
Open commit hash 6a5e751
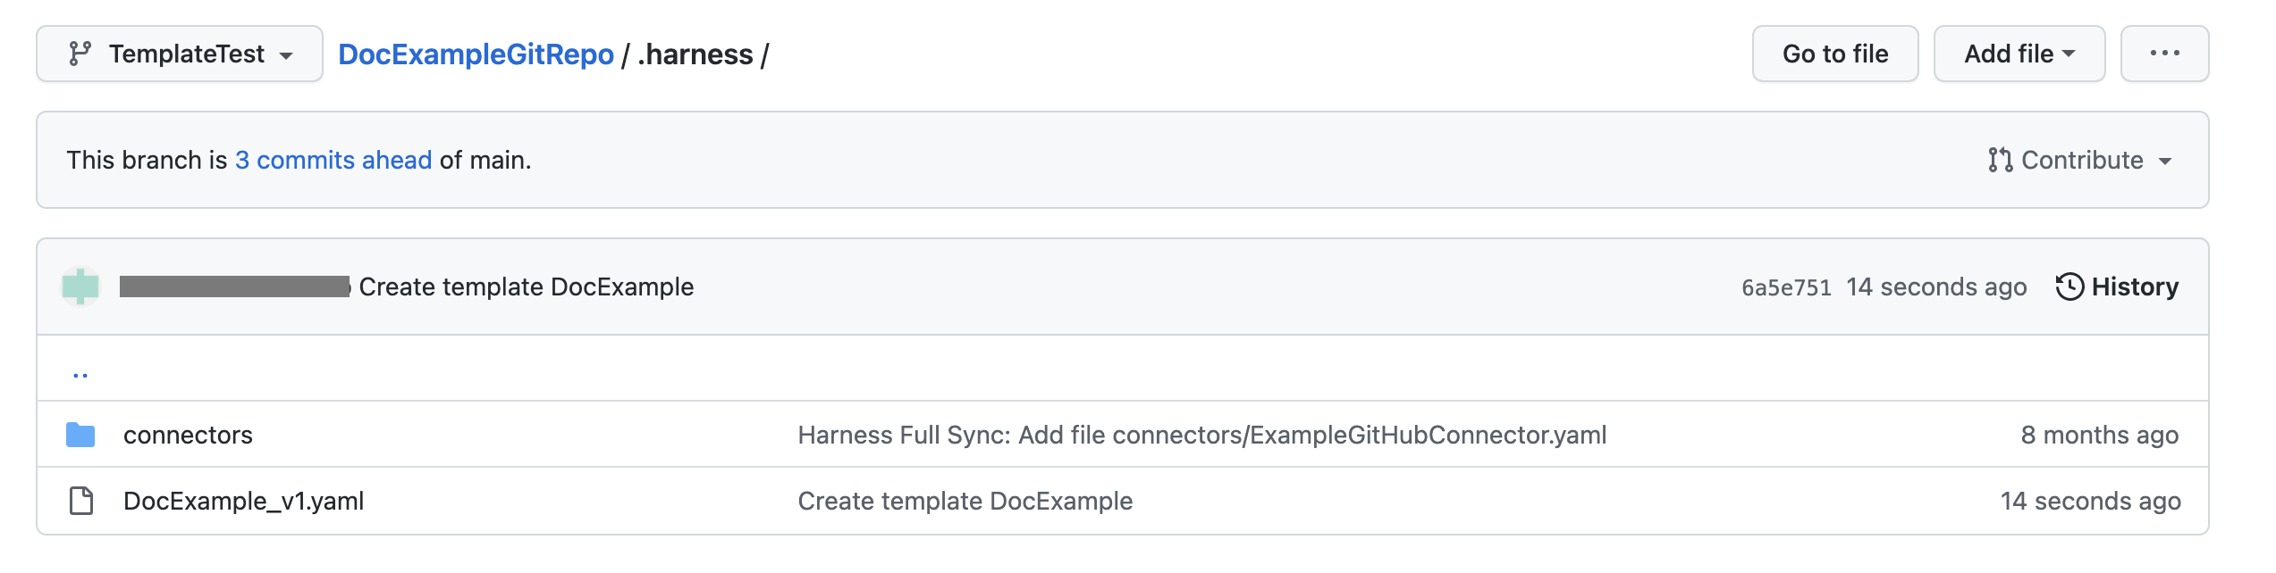pyautogui.click(x=1785, y=288)
